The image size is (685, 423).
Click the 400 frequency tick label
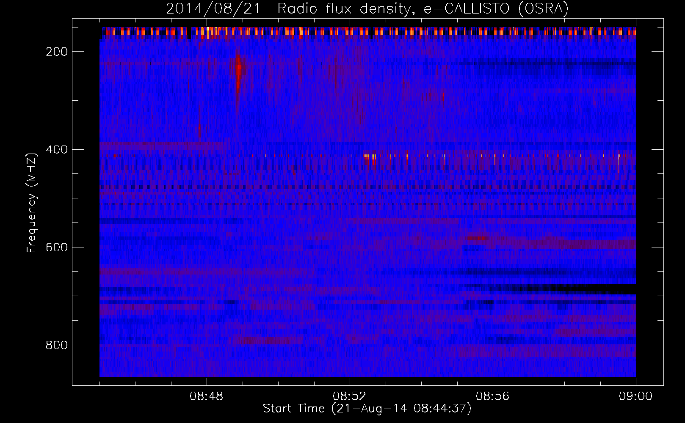[56, 149]
